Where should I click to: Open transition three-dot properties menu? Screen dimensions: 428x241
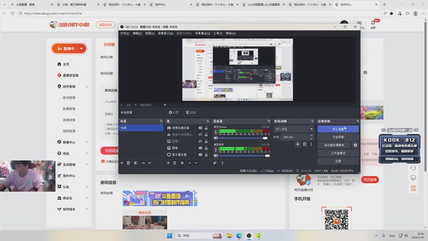tap(311, 144)
